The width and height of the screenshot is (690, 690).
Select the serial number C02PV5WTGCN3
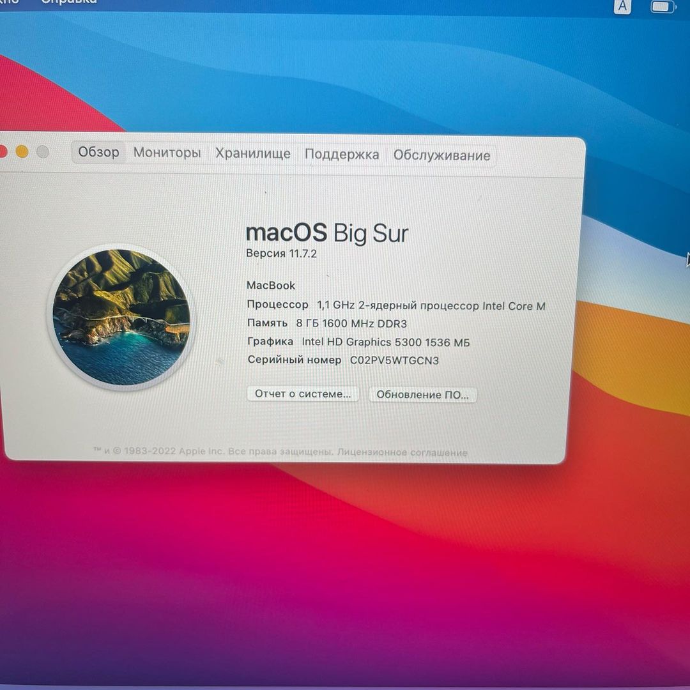(394, 361)
